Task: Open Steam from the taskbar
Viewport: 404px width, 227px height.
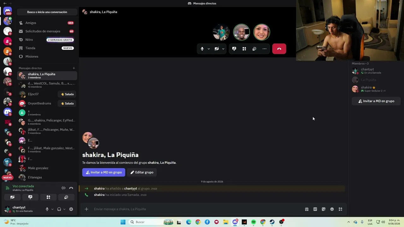Action: point(272,222)
